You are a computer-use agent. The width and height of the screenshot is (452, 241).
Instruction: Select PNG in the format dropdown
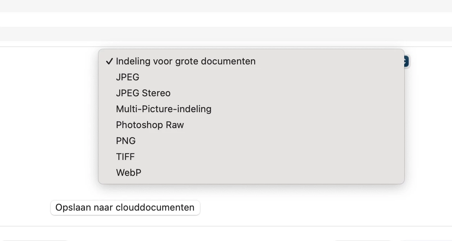[126, 141]
